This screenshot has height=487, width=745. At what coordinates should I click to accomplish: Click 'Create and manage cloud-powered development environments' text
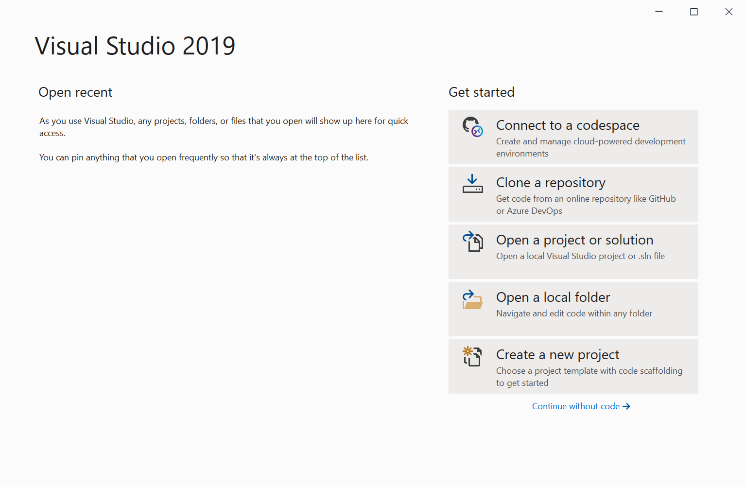coord(591,147)
